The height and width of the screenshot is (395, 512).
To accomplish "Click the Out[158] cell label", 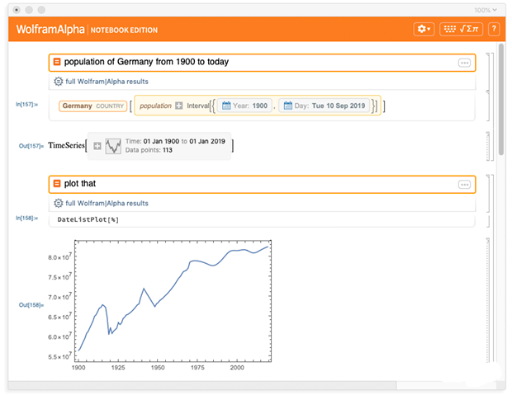I will click(31, 305).
